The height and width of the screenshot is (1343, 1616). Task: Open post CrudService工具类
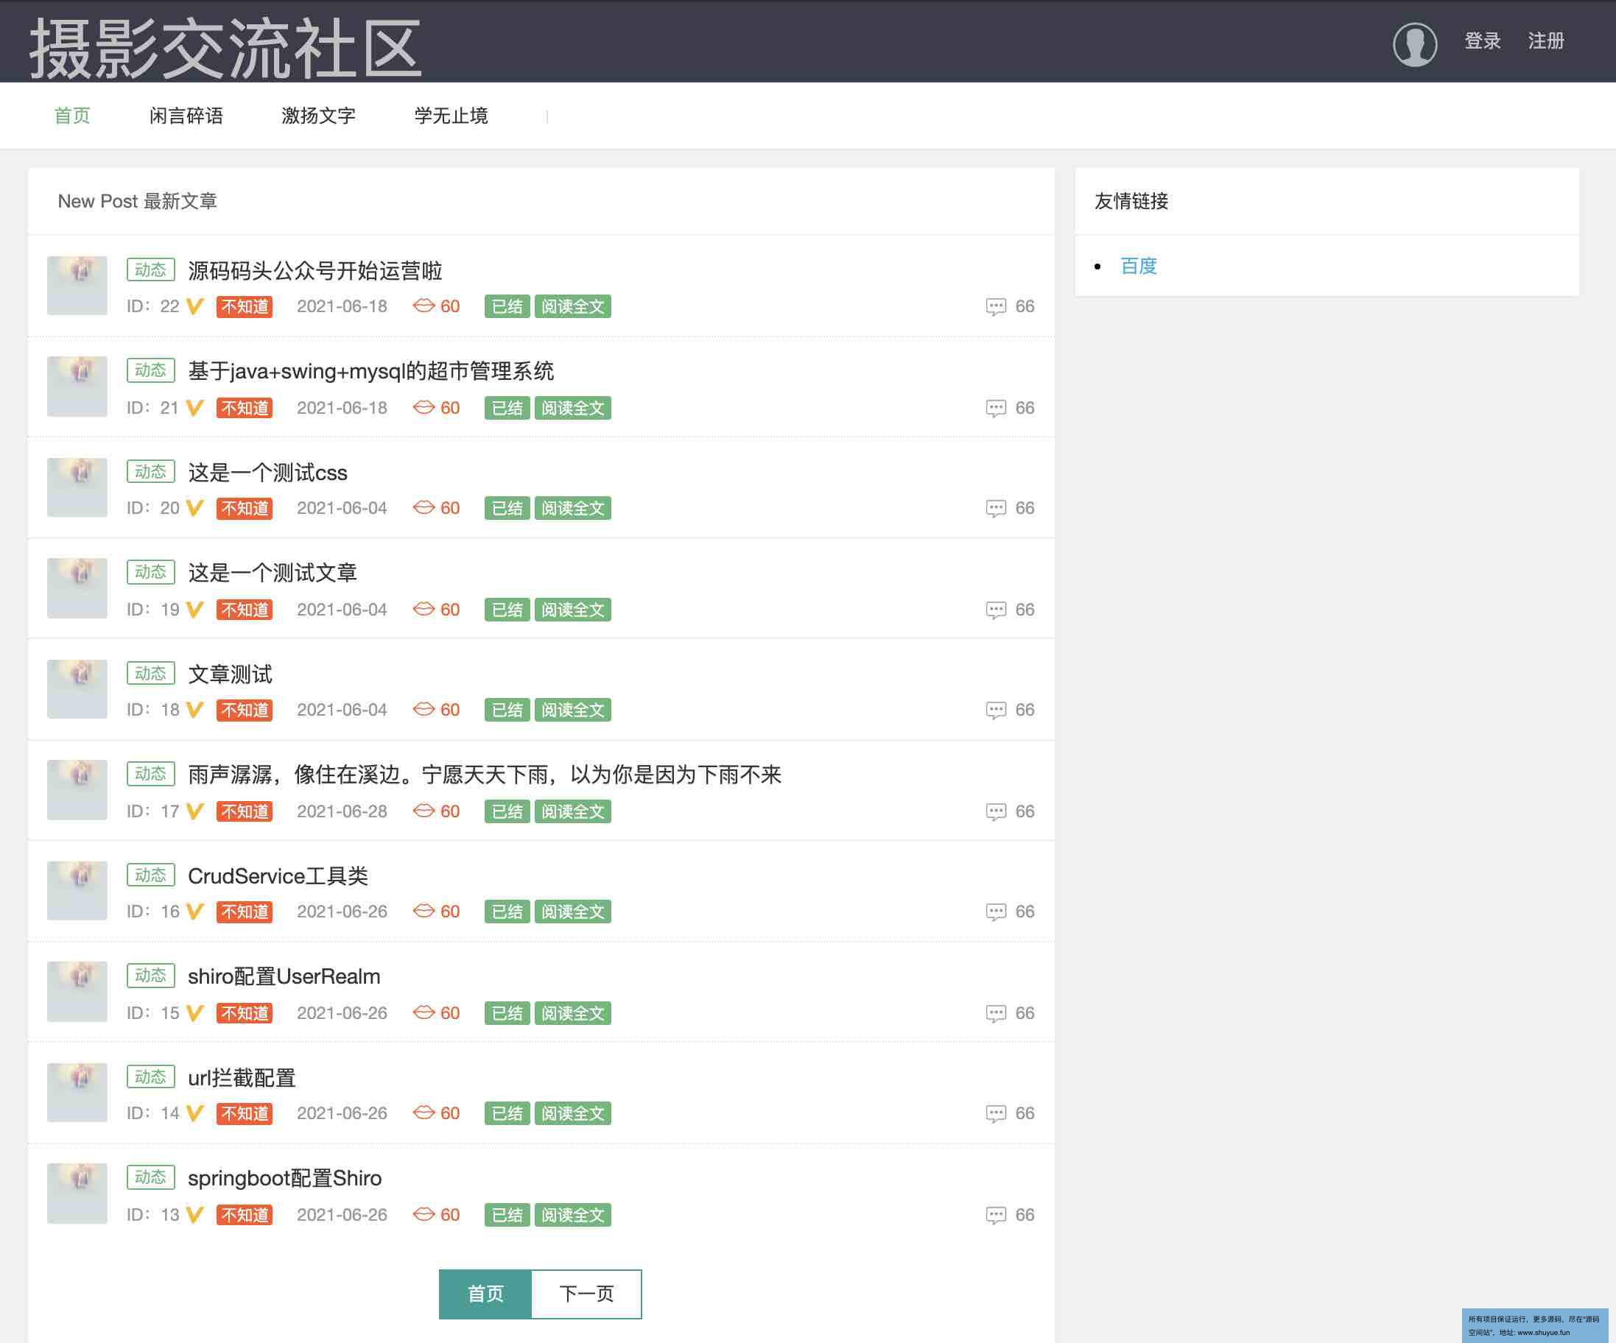[x=278, y=876]
